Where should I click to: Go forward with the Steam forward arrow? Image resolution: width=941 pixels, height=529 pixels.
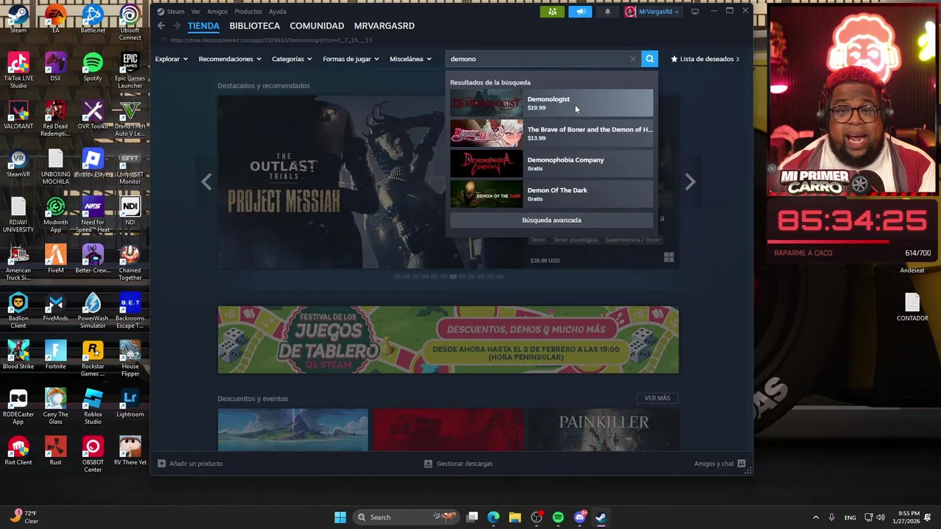coord(176,26)
